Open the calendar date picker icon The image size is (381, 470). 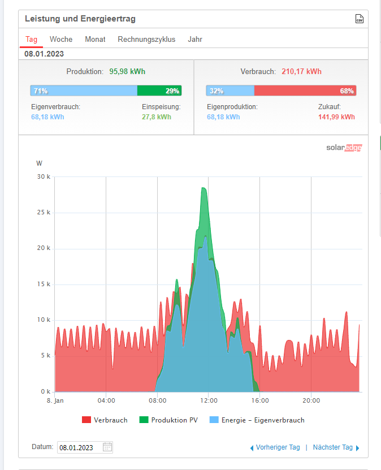pos(107,447)
